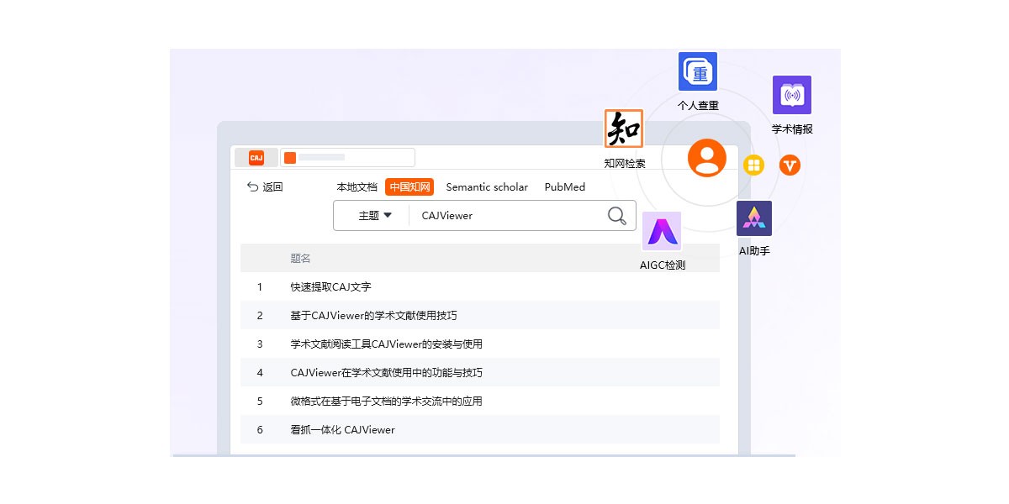Click the 题名 column header
This screenshot has width=1009, height=504.
click(301, 258)
